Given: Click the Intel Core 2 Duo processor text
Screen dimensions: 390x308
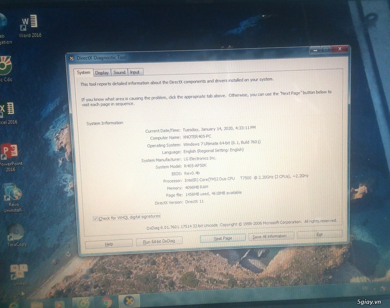Looking at the screenshot, I should [x=246, y=178].
